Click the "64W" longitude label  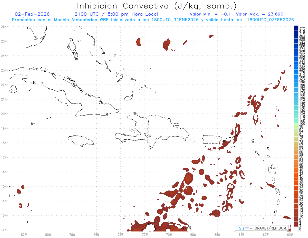[241, 234]
